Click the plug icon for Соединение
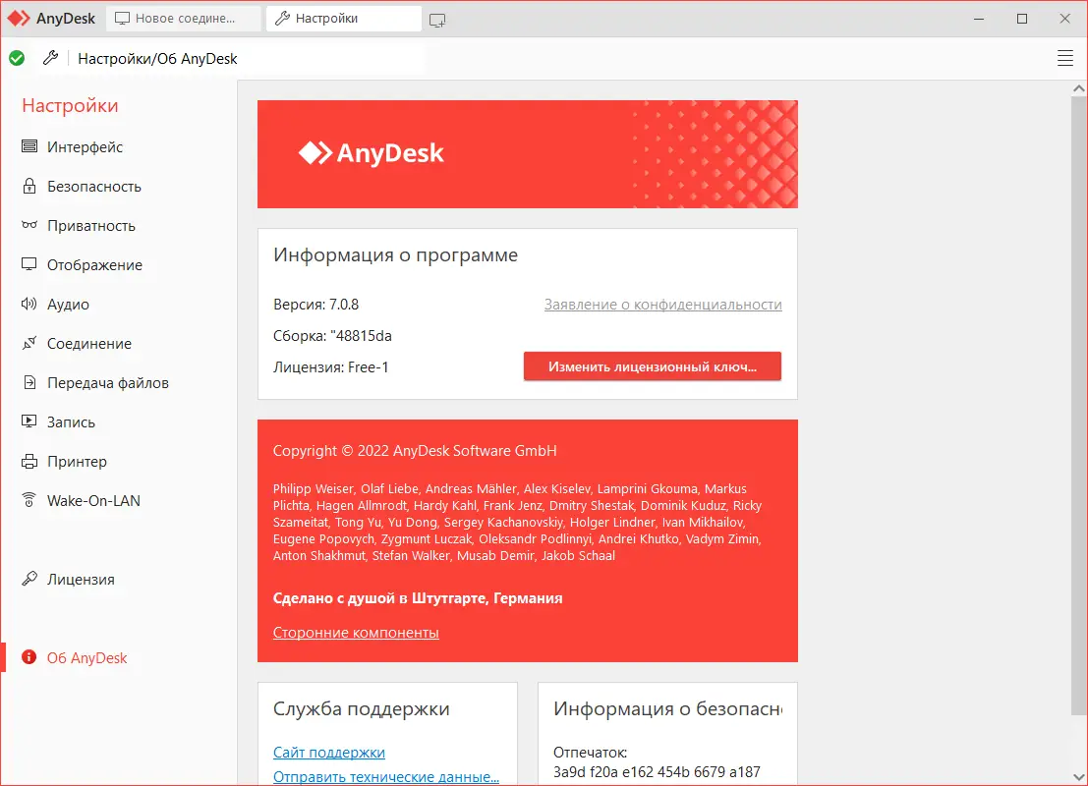The image size is (1088, 786). point(29,343)
